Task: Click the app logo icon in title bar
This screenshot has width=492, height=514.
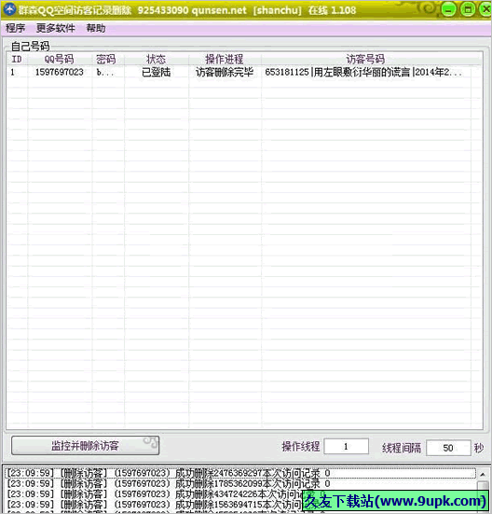Action: 9,9
